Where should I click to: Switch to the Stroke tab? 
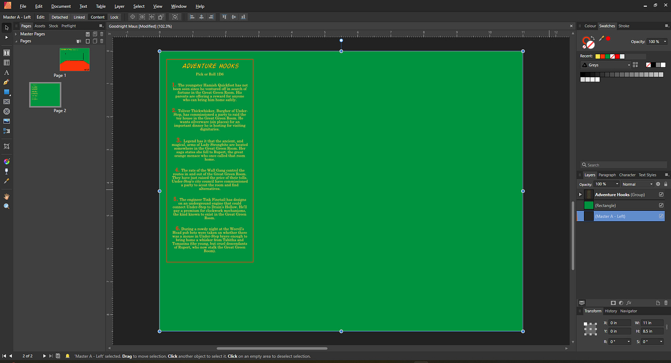624,26
